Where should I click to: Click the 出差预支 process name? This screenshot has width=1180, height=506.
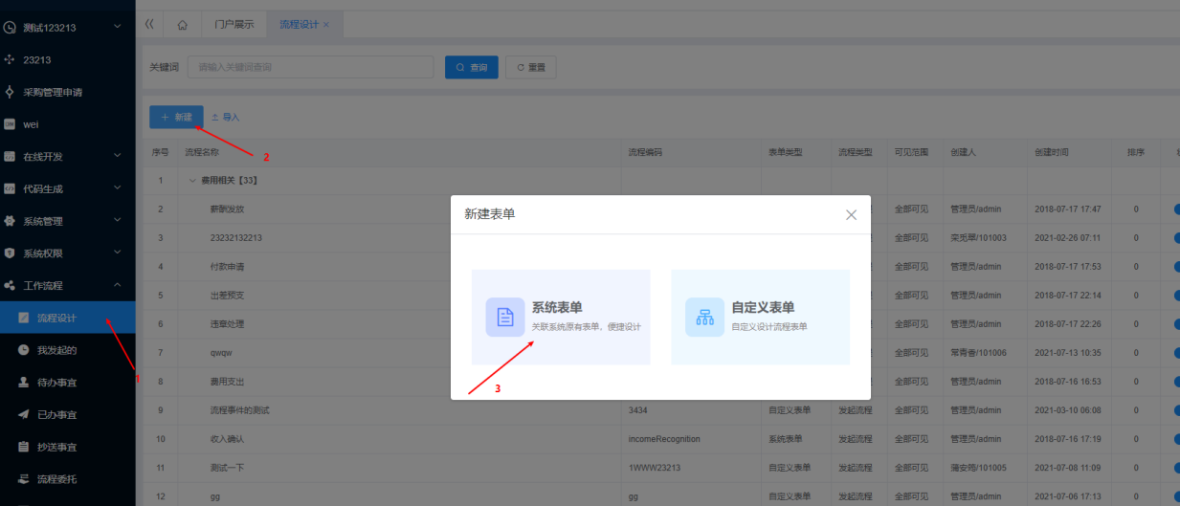[x=228, y=295]
